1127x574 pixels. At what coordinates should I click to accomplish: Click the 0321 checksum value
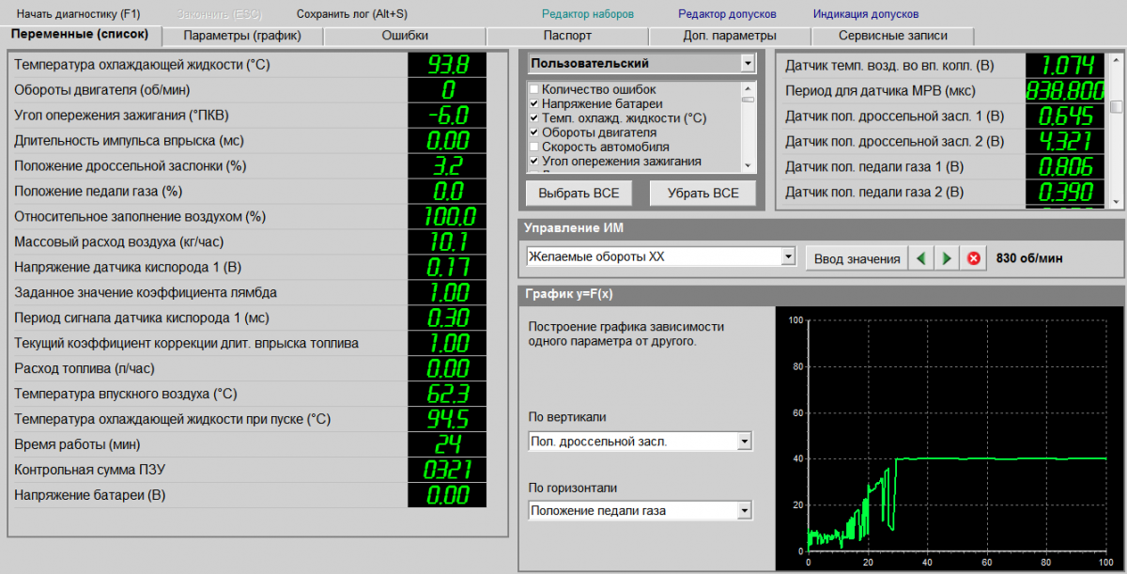(x=448, y=470)
